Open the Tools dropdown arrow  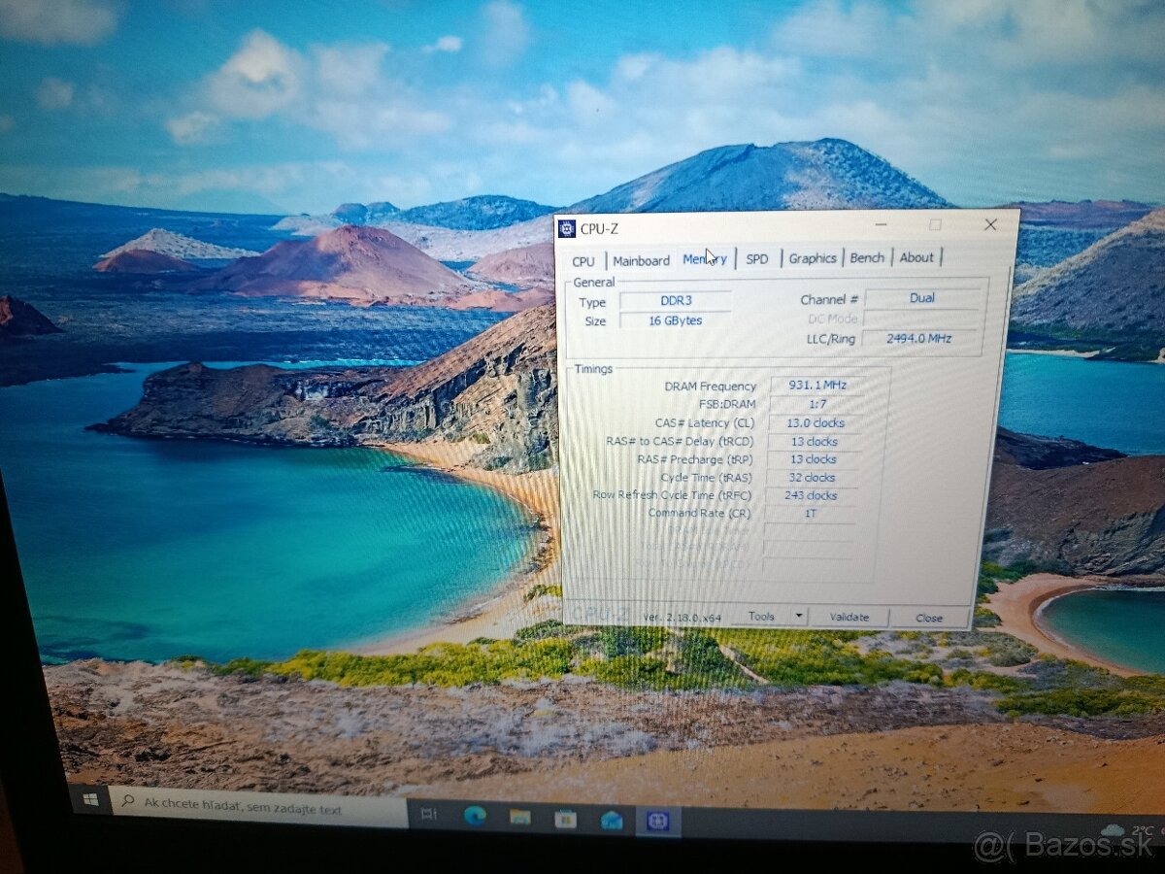coord(798,616)
